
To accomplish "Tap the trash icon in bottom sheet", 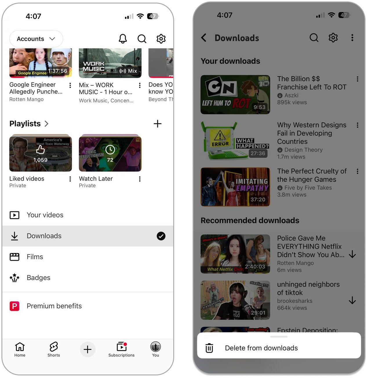I will pos(209,348).
